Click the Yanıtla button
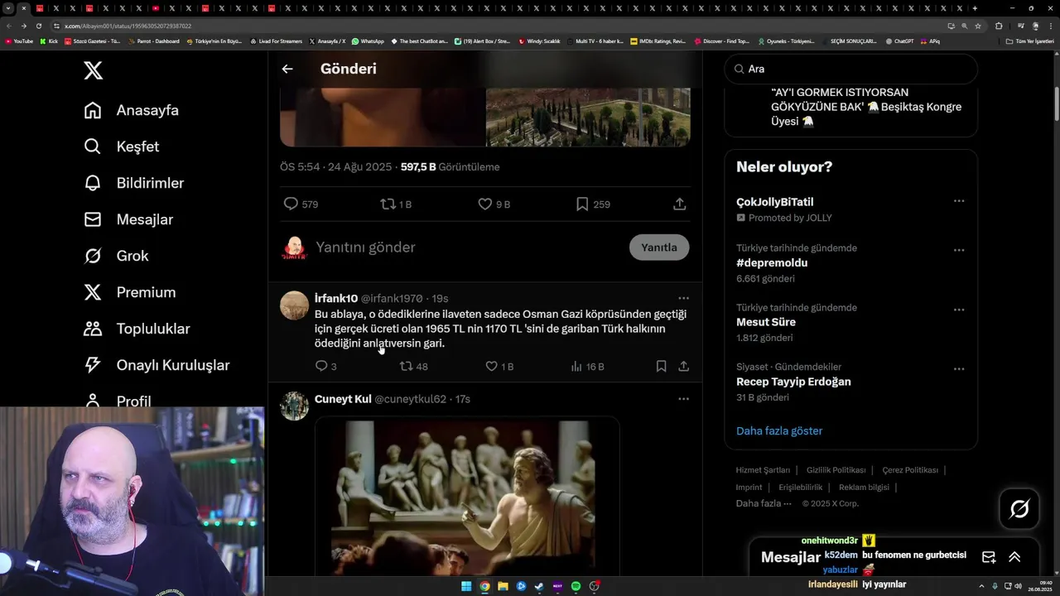Image resolution: width=1060 pixels, height=596 pixels. 659,248
